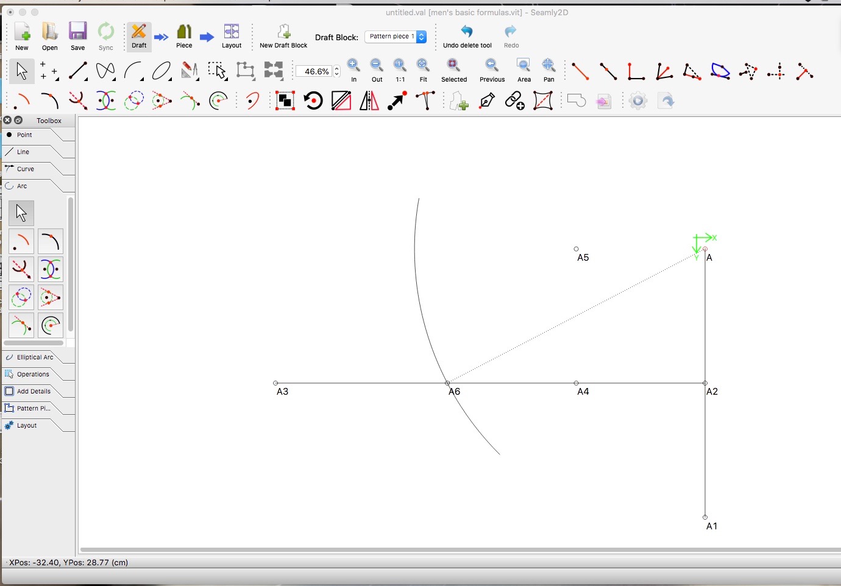Switch to Layout mode
841x586 pixels.
point(232,35)
